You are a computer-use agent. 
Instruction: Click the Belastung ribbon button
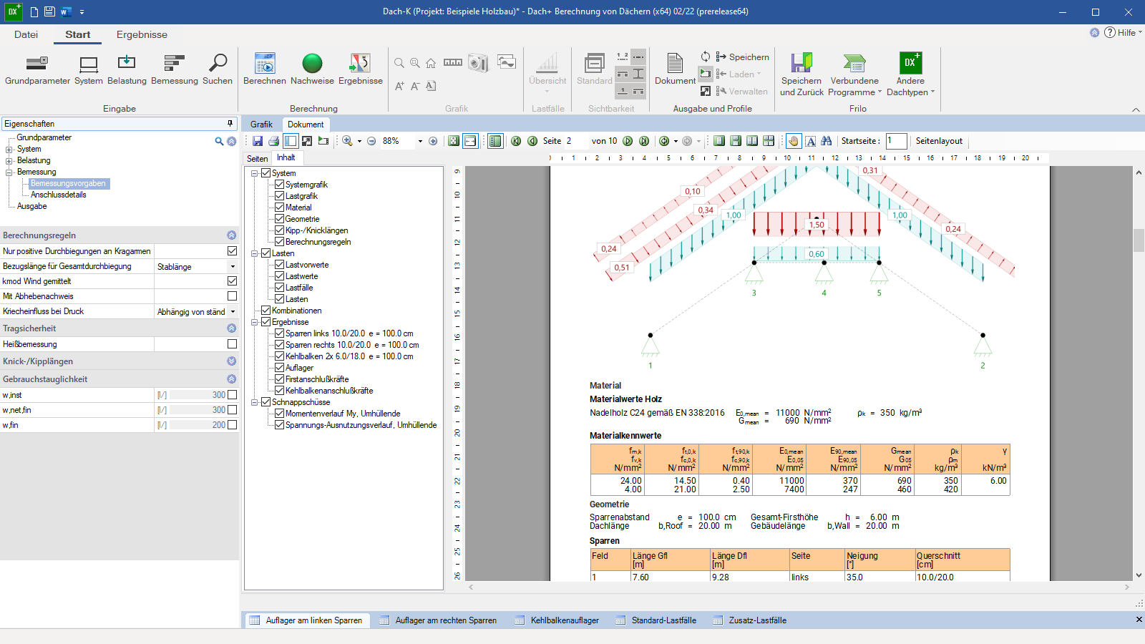(x=127, y=69)
